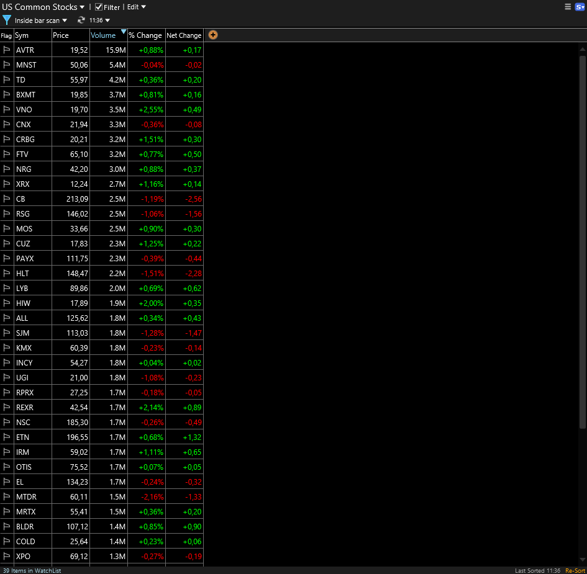Click the orange plus to add a column

coord(212,35)
